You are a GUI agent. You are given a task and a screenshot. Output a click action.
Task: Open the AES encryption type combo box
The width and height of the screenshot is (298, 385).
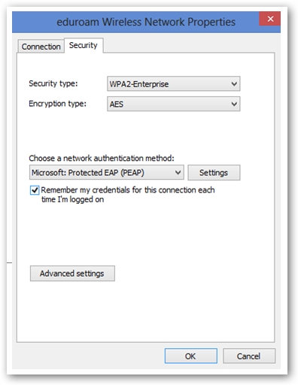coord(173,104)
